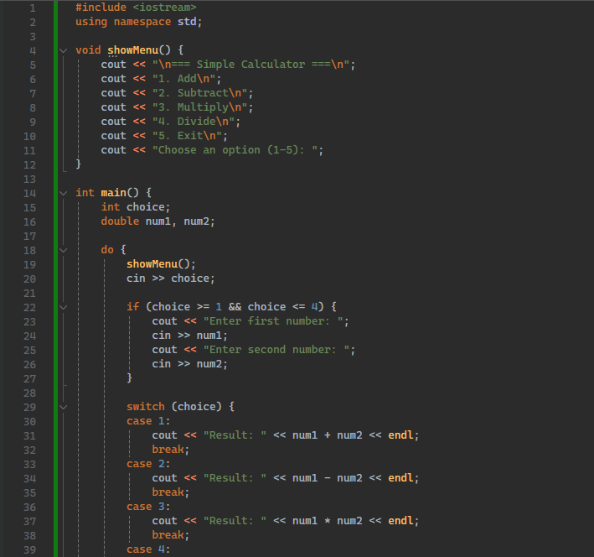
Task: Click line number 1 in the gutter
Action: coord(32,8)
